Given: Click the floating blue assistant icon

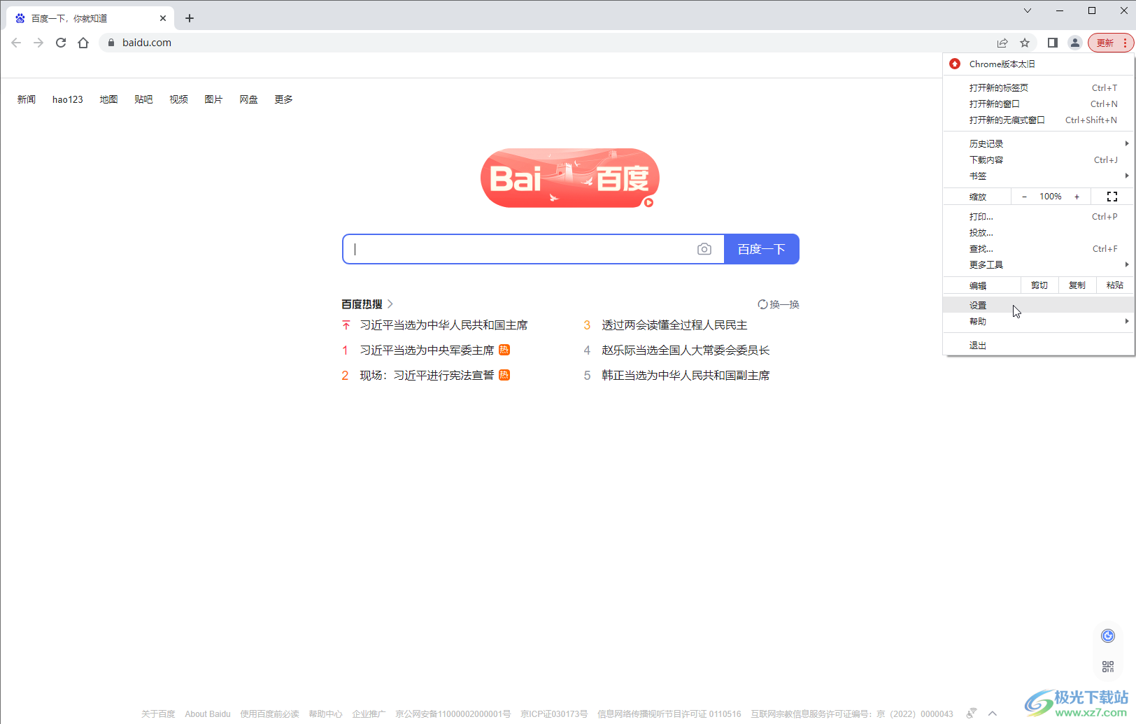Looking at the screenshot, I should pyautogui.click(x=1108, y=636).
